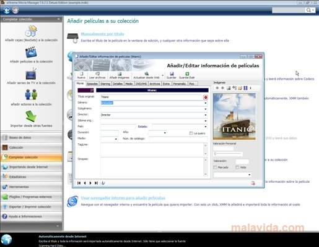Viewport: 319px width, 247px height.
Task: Jump to last record navigation button
Action: 96,183
